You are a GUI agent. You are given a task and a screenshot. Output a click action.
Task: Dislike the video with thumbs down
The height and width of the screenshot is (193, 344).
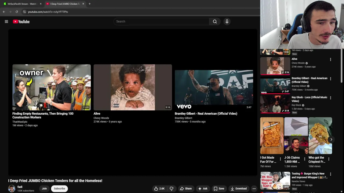point(171,188)
